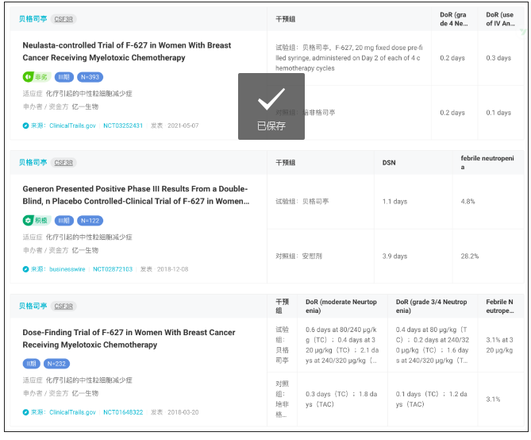Click the N=122 sample size badge
Screen dimensions: 531x440
tap(89, 221)
